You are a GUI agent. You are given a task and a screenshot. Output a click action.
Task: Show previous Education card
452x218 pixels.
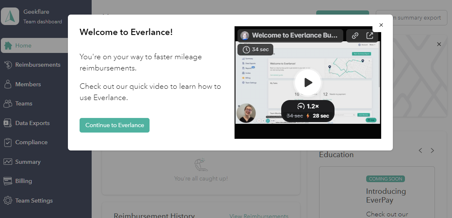pyautogui.click(x=420, y=150)
